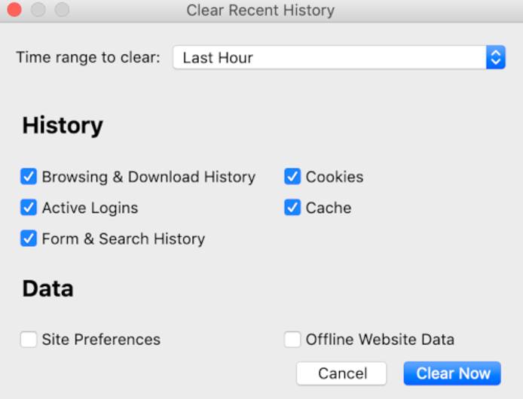
Task: Click the Offline Website Data label text
Action: pyautogui.click(x=380, y=340)
